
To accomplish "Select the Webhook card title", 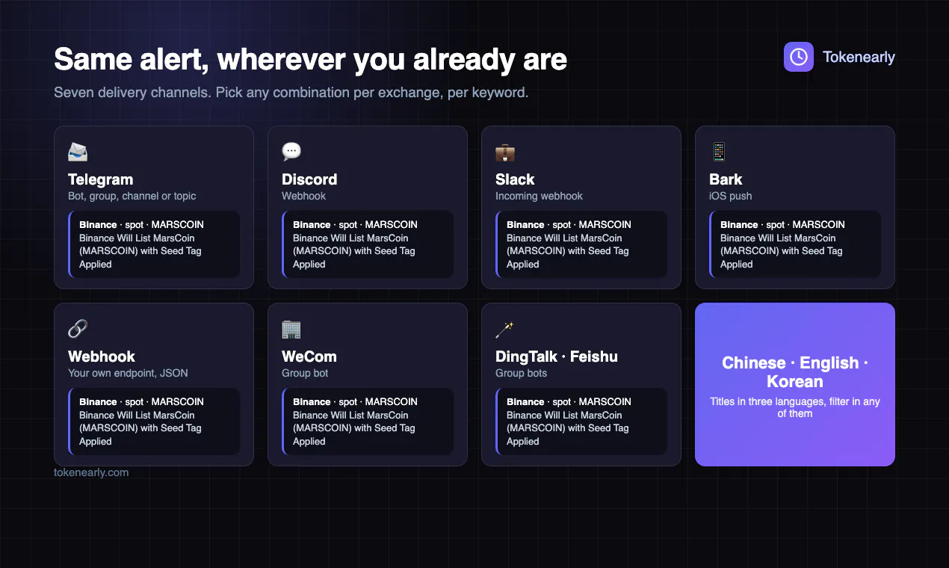I will 102,356.
